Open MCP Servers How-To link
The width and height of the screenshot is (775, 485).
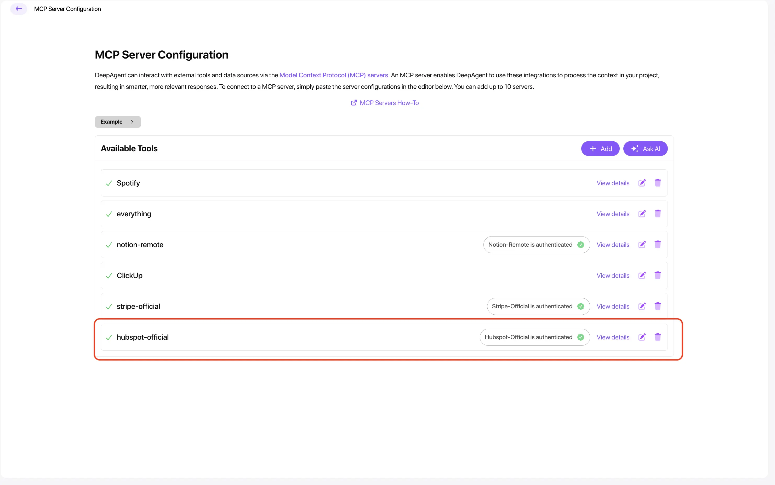coord(385,103)
